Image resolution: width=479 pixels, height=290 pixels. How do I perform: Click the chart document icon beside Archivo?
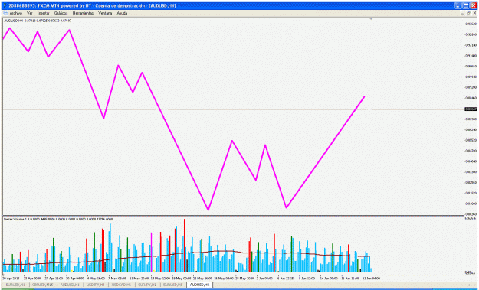point(5,14)
